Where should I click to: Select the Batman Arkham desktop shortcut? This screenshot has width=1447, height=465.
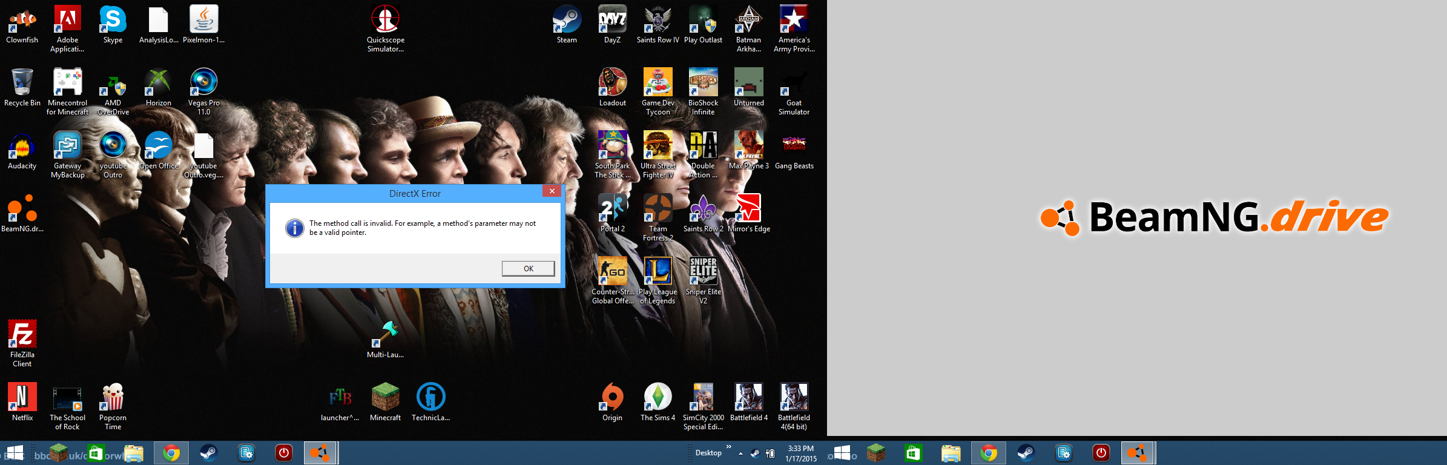click(749, 29)
